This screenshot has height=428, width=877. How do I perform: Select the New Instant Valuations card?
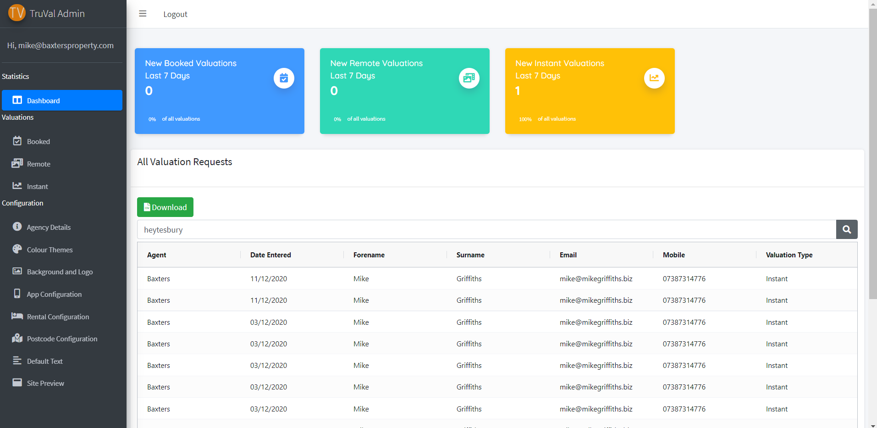[590, 91]
